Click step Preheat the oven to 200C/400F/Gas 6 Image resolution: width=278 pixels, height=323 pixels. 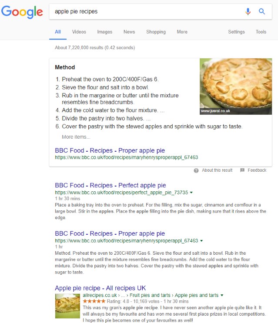(110, 79)
